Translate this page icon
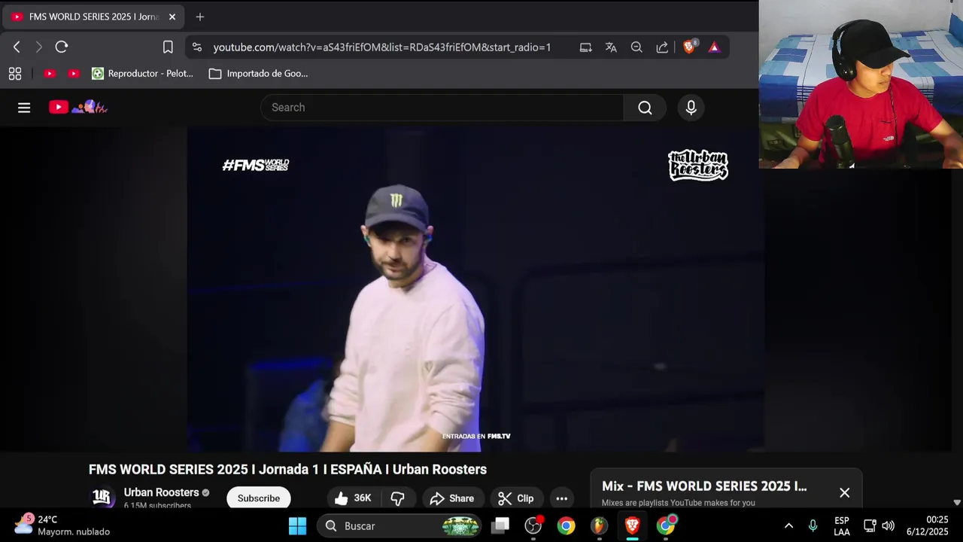 coord(611,47)
